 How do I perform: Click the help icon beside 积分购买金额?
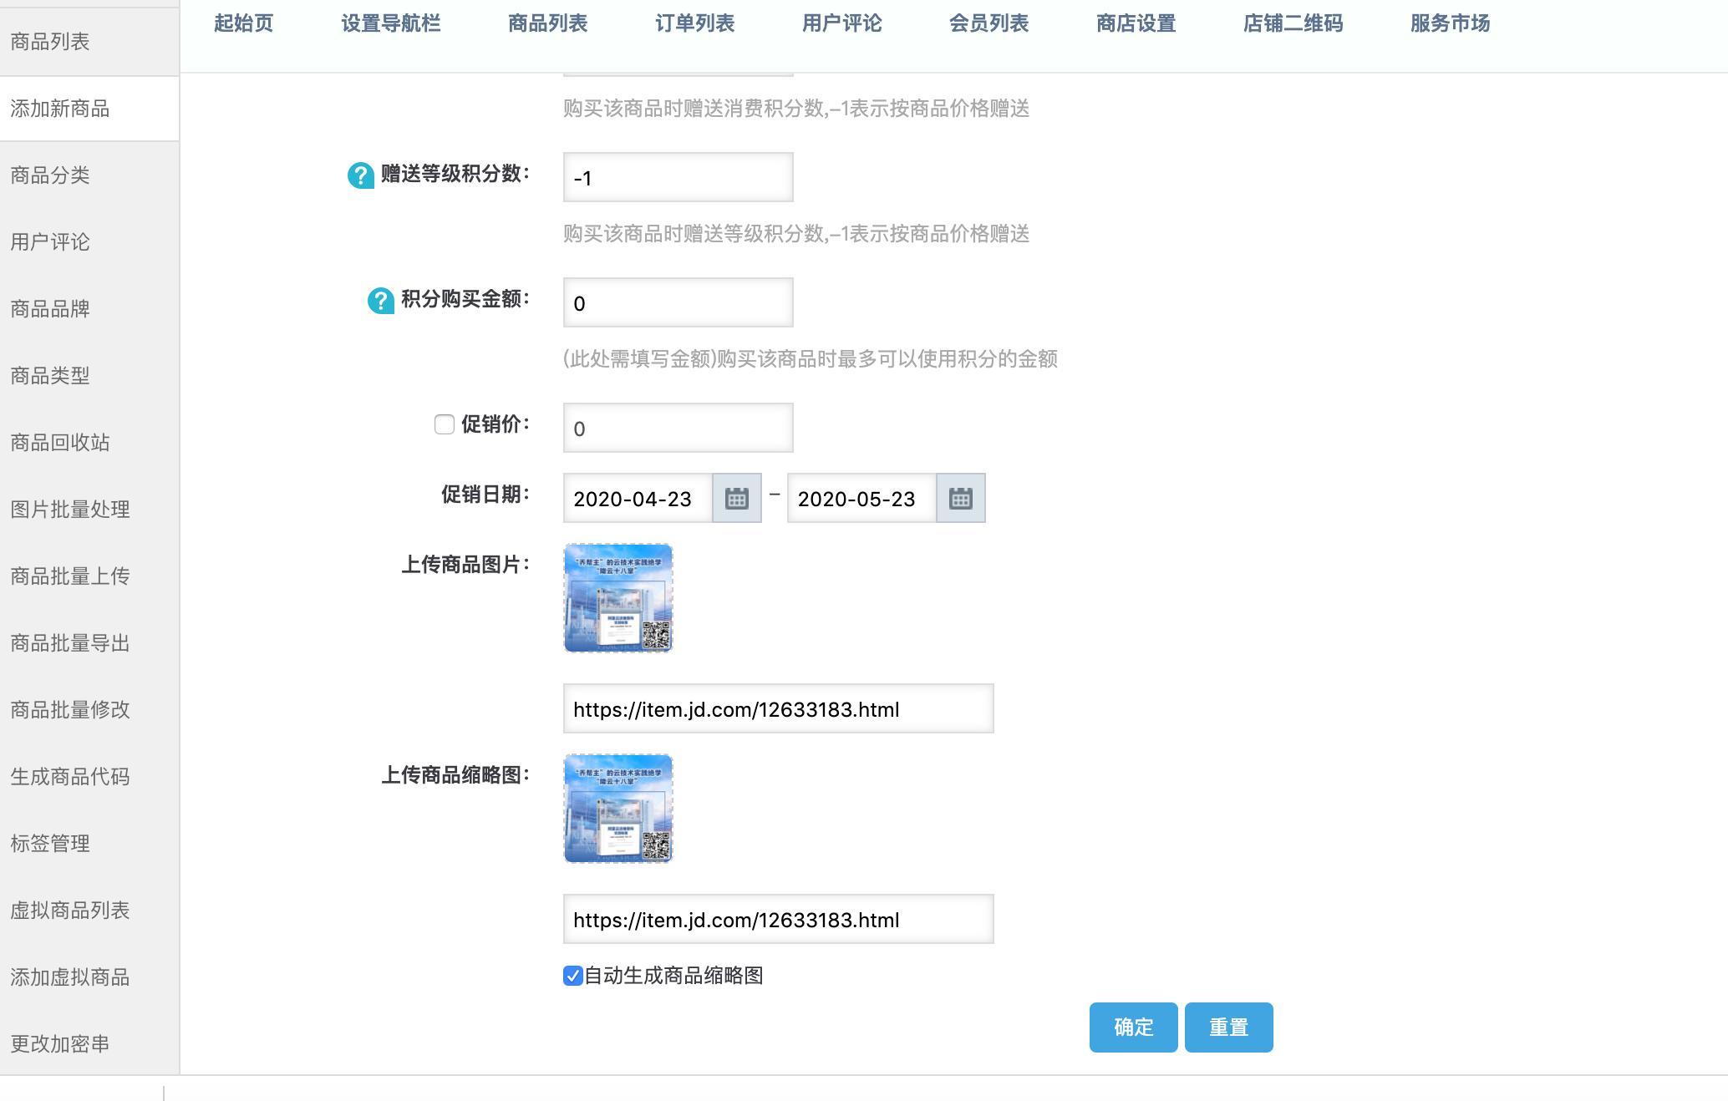click(x=380, y=298)
